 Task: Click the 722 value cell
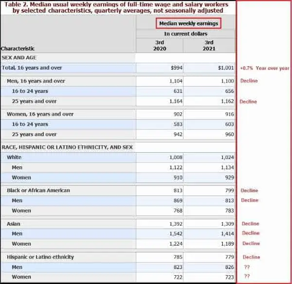pyautogui.click(x=160, y=277)
